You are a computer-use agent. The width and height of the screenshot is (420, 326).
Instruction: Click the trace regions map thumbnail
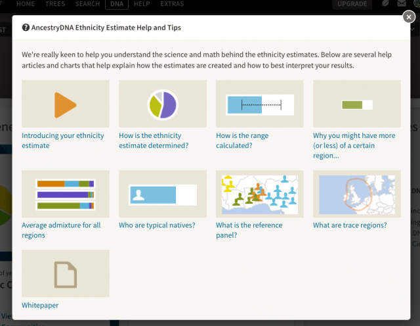[x=356, y=195]
